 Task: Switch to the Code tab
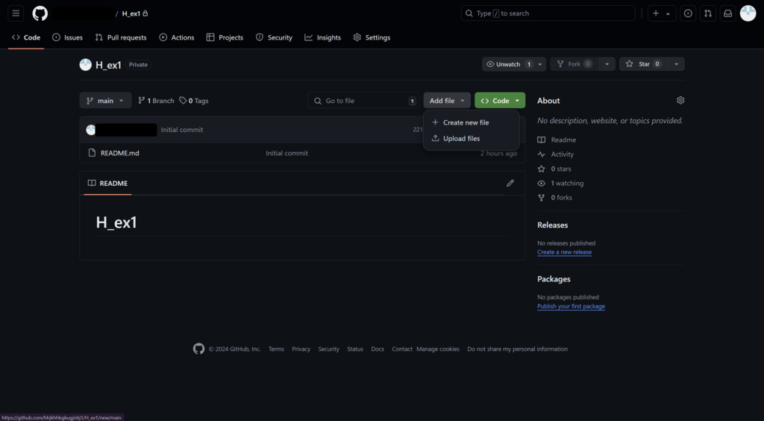(26, 37)
